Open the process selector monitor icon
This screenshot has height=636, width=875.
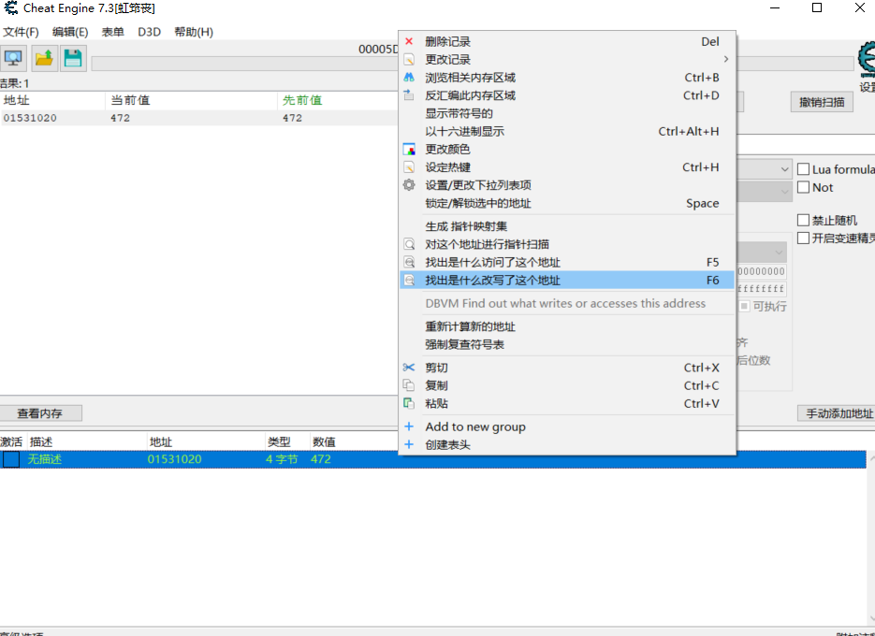point(13,58)
